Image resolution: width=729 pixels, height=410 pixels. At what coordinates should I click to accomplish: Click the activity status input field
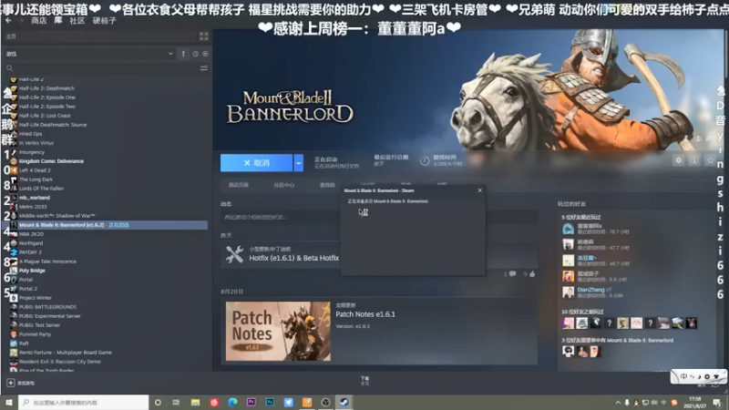tap(281, 217)
